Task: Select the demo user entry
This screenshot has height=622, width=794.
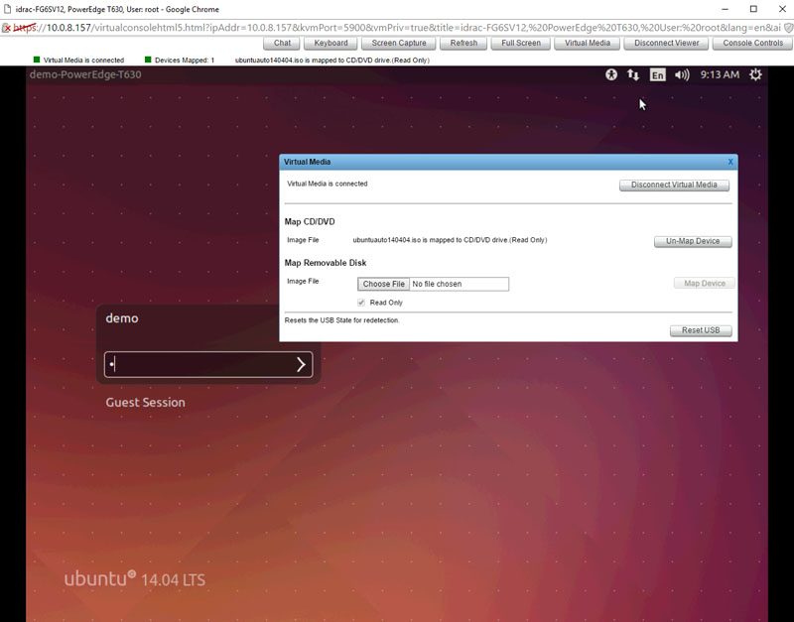Action: (x=122, y=318)
